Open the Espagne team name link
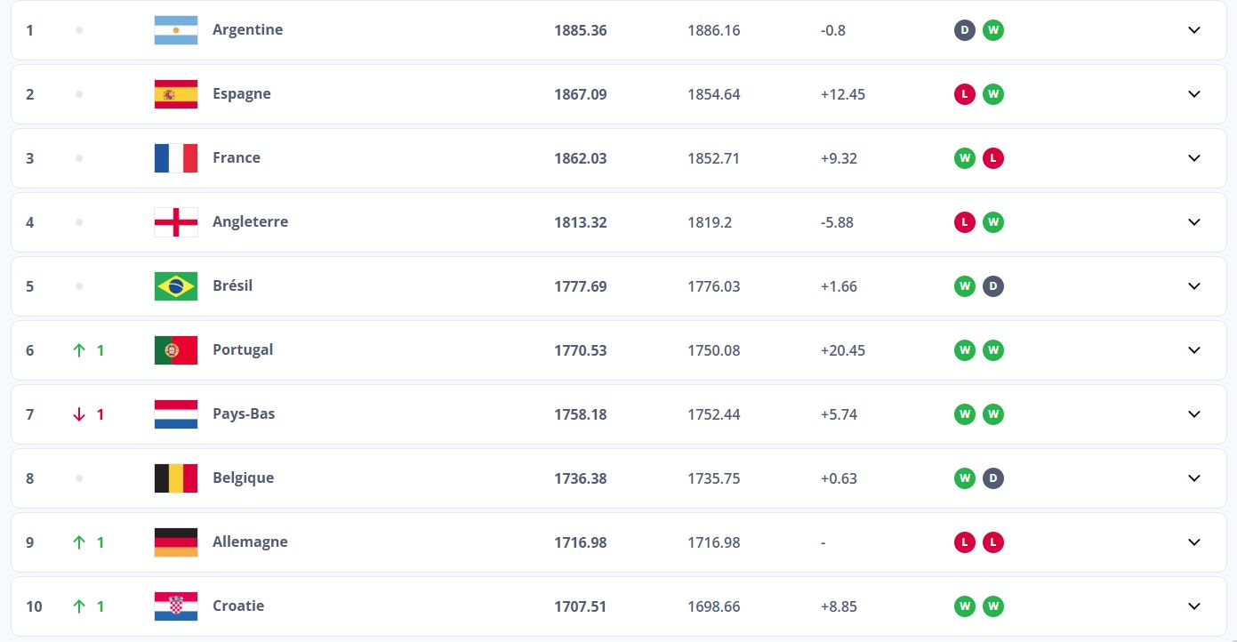Screen dimensions: 1237x642 [242, 94]
